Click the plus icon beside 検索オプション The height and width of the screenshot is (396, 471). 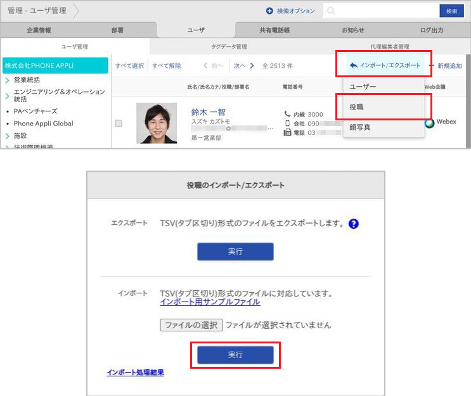(269, 11)
